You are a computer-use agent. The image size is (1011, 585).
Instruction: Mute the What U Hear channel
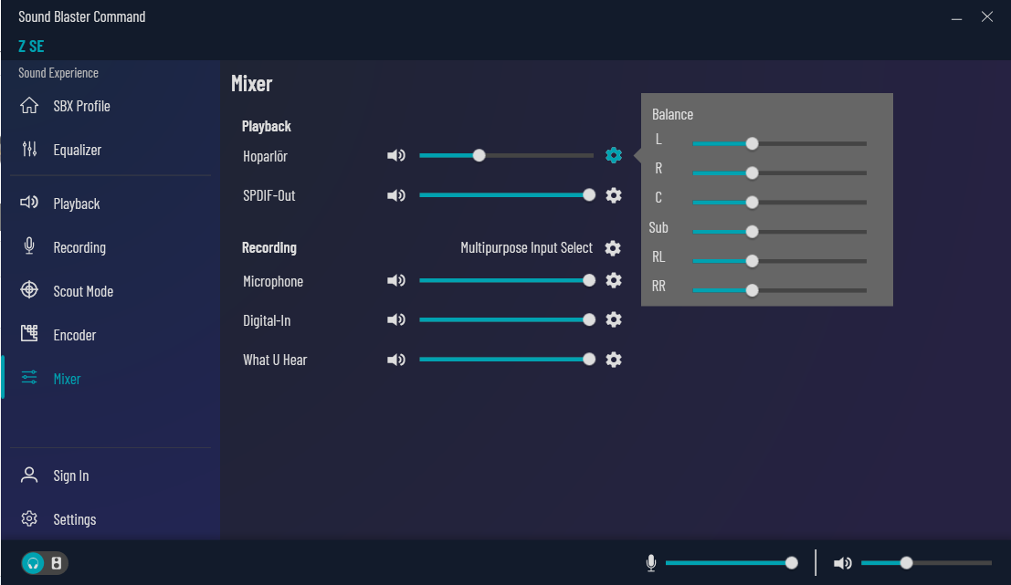click(x=395, y=360)
